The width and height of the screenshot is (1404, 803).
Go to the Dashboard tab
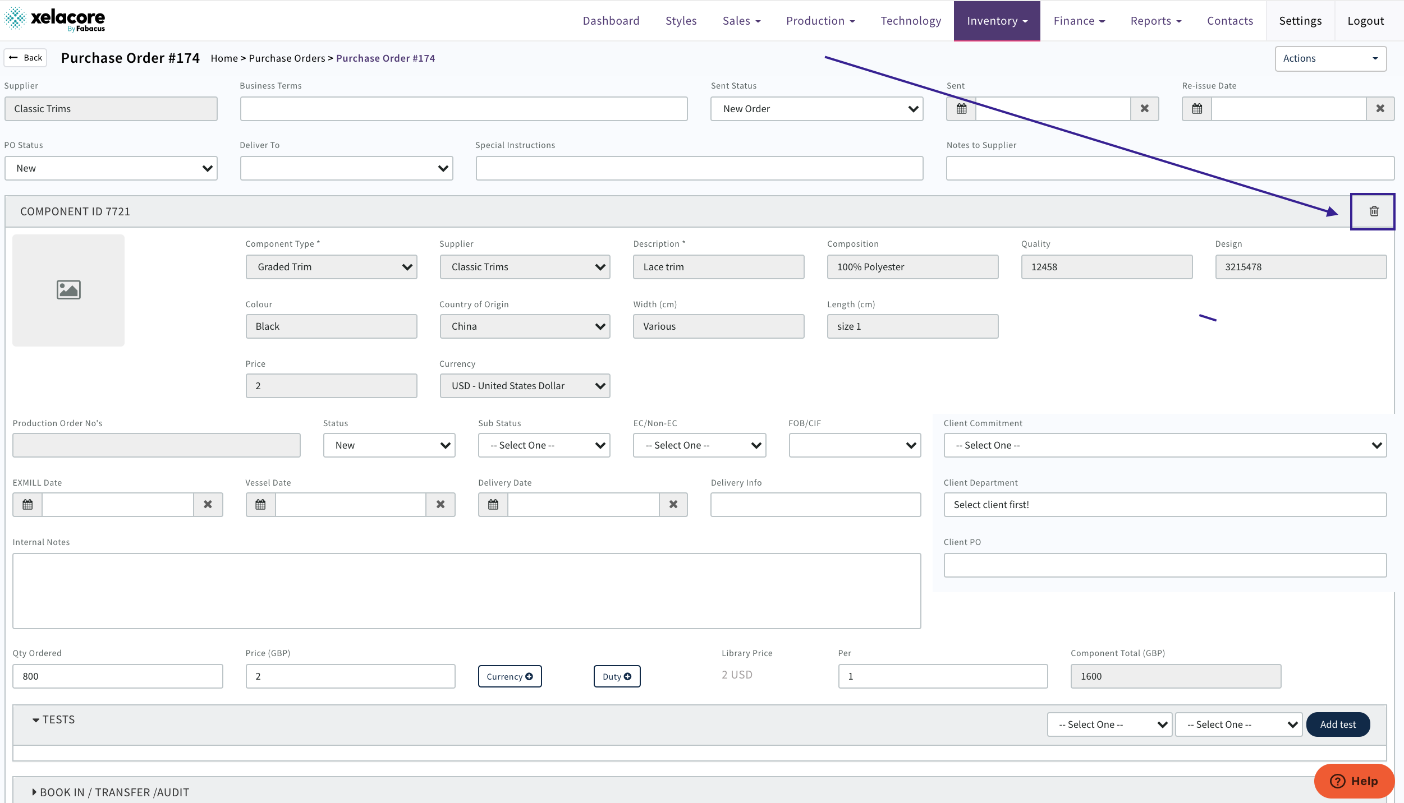[611, 21]
